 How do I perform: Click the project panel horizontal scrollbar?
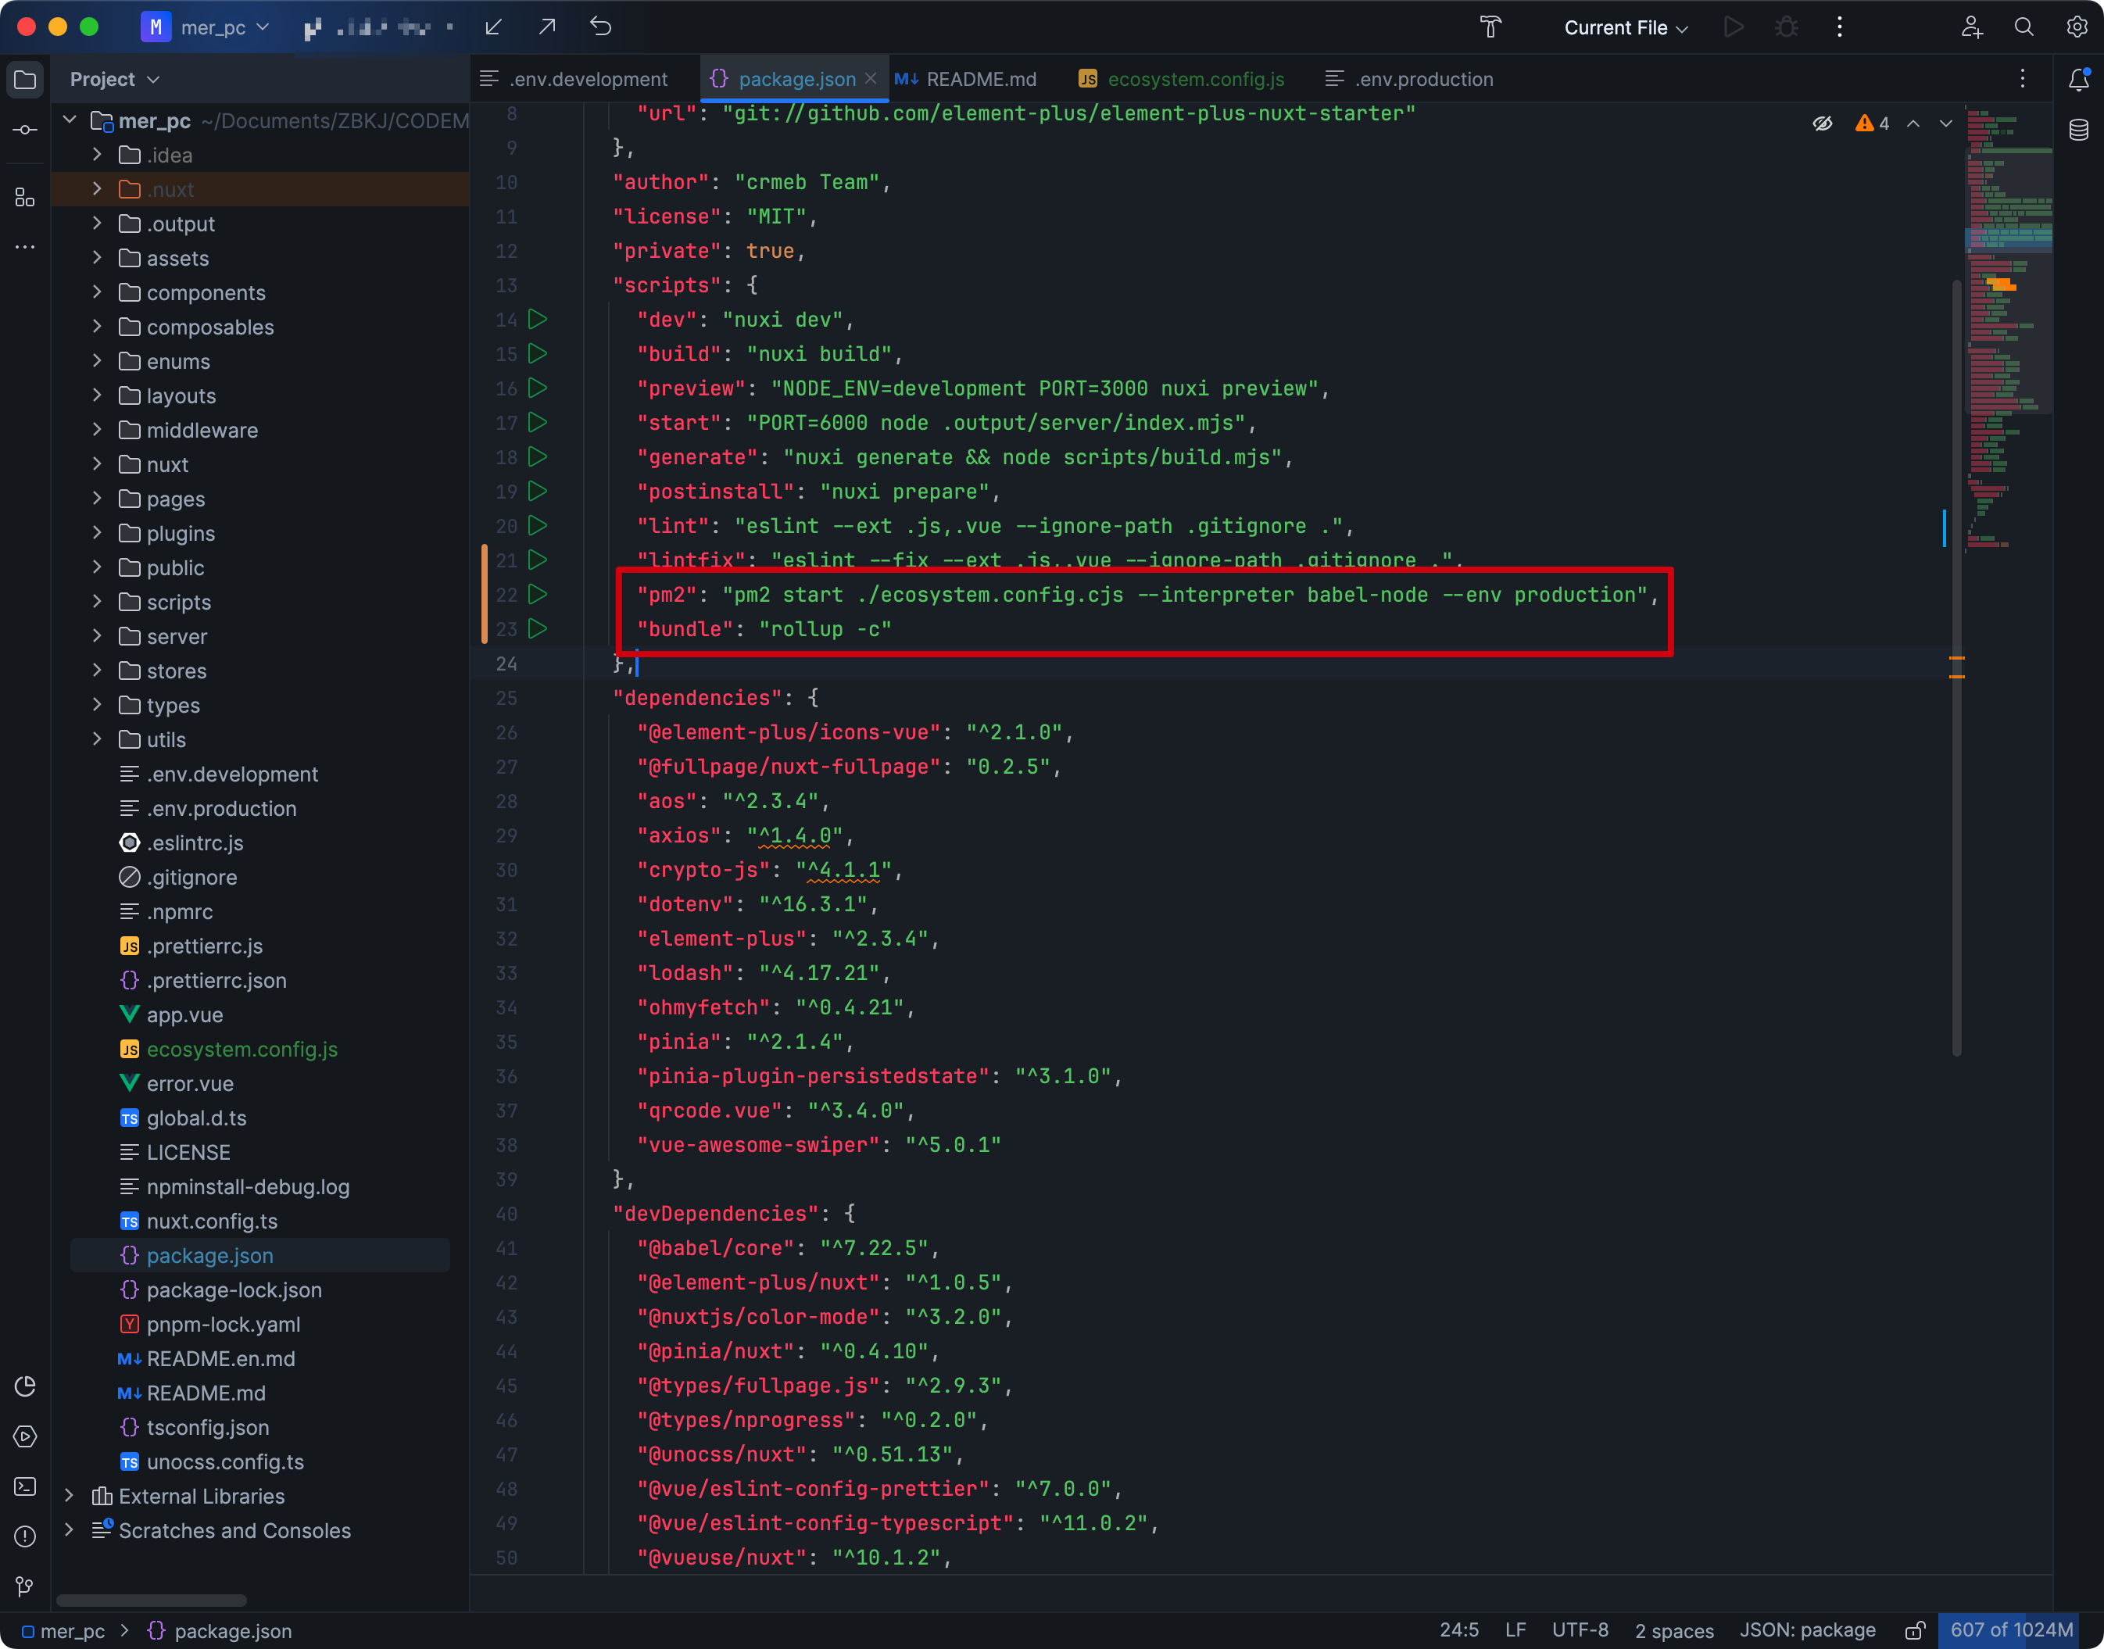(x=152, y=1601)
